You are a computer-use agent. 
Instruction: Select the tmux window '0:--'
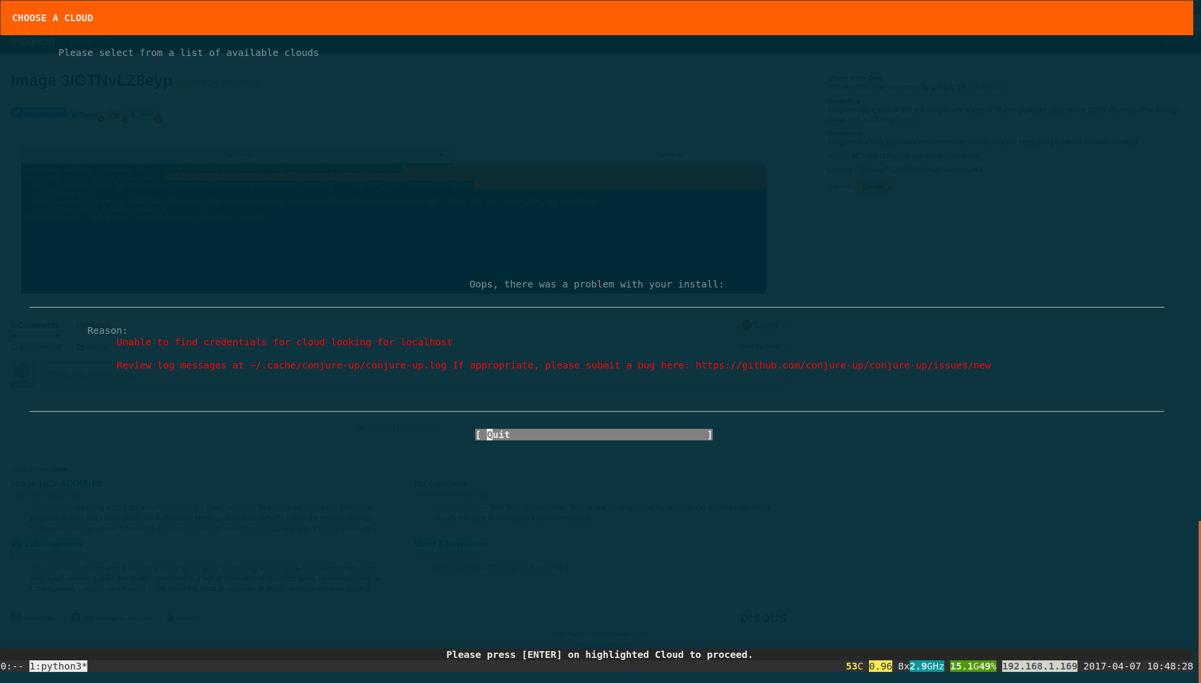pyautogui.click(x=12, y=666)
